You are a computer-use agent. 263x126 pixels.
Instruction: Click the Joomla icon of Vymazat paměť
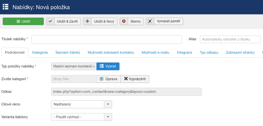point(150,21)
